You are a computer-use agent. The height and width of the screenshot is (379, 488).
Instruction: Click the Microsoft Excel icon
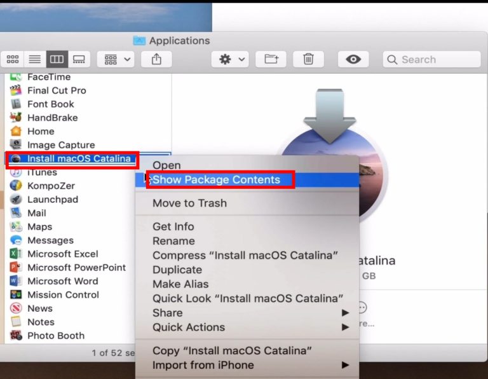tap(15, 254)
